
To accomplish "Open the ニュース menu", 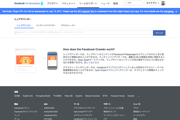I will click(x=105, y=4).
